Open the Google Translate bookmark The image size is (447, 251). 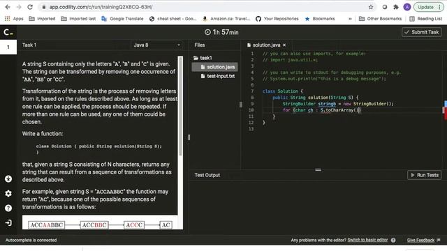122,19
